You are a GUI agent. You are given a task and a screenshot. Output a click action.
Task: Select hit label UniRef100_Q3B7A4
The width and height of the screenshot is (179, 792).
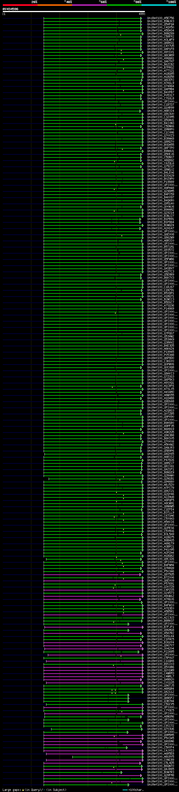[161, 701]
